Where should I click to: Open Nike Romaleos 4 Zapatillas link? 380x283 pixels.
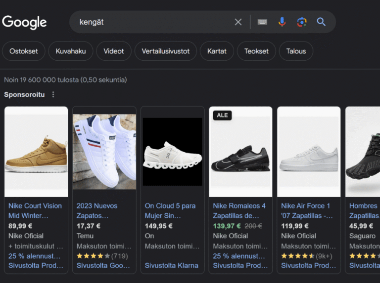(x=239, y=211)
